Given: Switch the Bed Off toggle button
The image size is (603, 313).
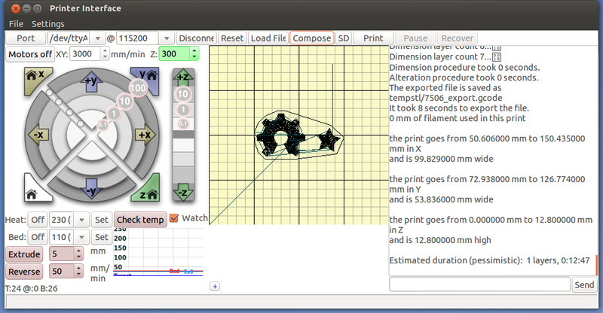Looking at the screenshot, I should point(37,237).
